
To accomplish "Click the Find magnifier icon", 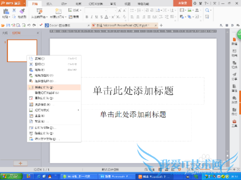I will [x=207, y=11].
